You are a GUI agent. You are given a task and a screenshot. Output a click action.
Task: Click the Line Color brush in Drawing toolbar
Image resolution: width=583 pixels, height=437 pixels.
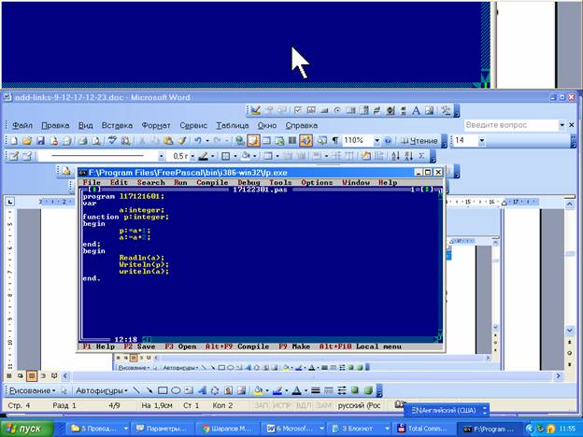pyautogui.click(x=277, y=390)
